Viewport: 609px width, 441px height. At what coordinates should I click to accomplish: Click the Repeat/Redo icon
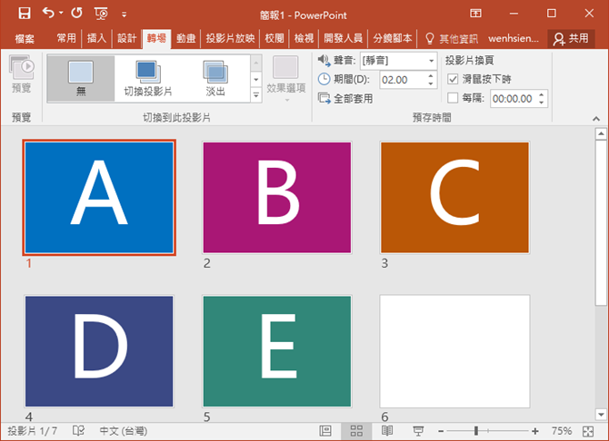click(77, 14)
